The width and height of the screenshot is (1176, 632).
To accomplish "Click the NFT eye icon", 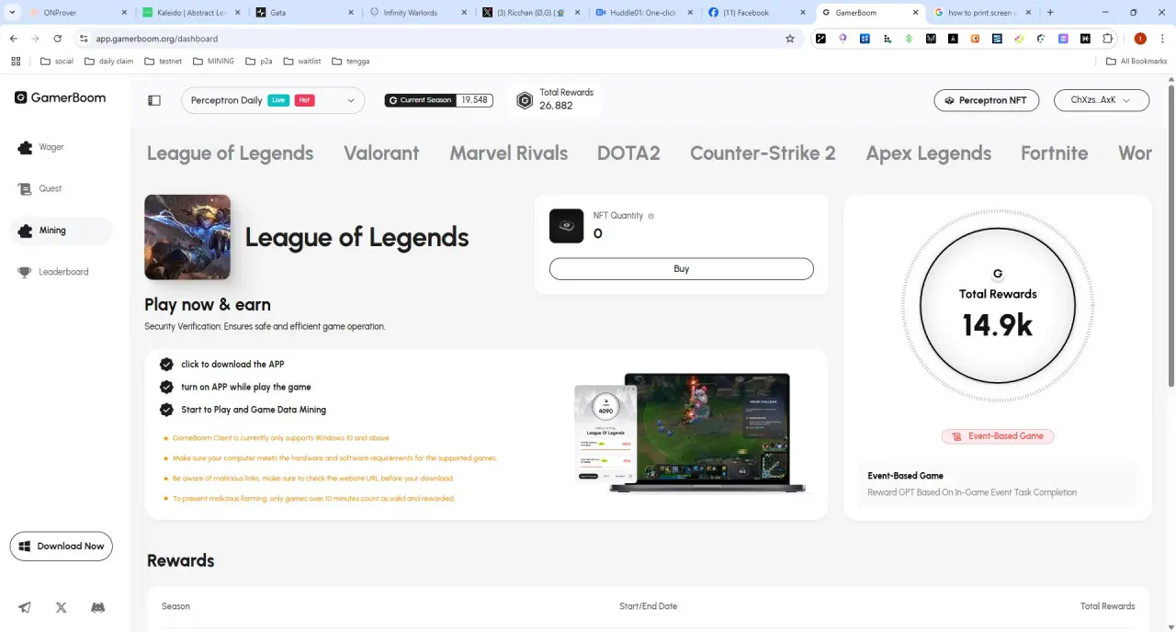I will tap(566, 226).
